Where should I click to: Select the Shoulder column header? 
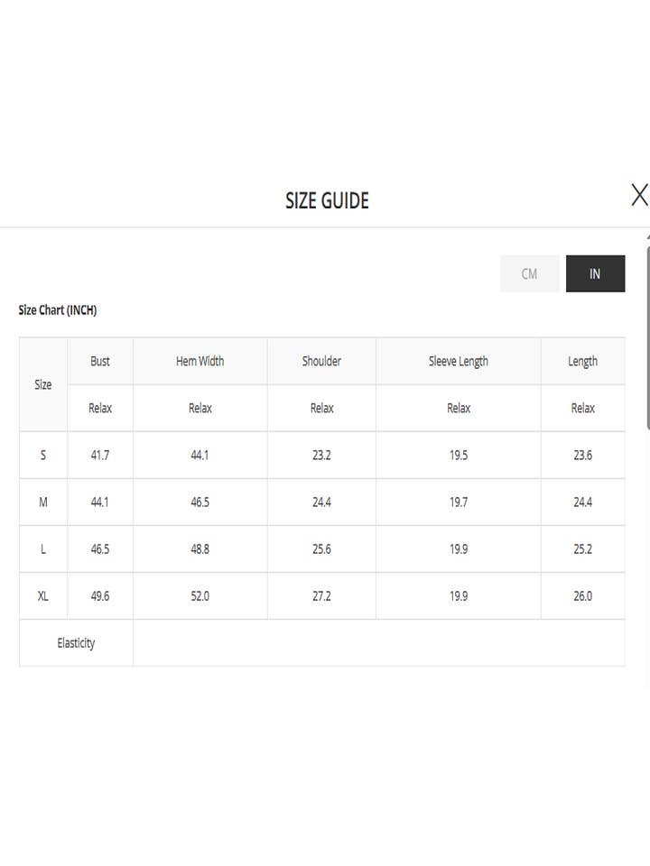[x=321, y=361]
